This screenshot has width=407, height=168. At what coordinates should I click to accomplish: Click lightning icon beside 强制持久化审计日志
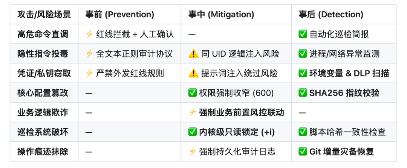pyautogui.click(x=192, y=151)
